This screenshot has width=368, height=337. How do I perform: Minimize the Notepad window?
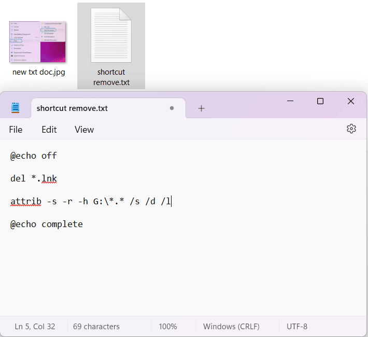pos(289,101)
